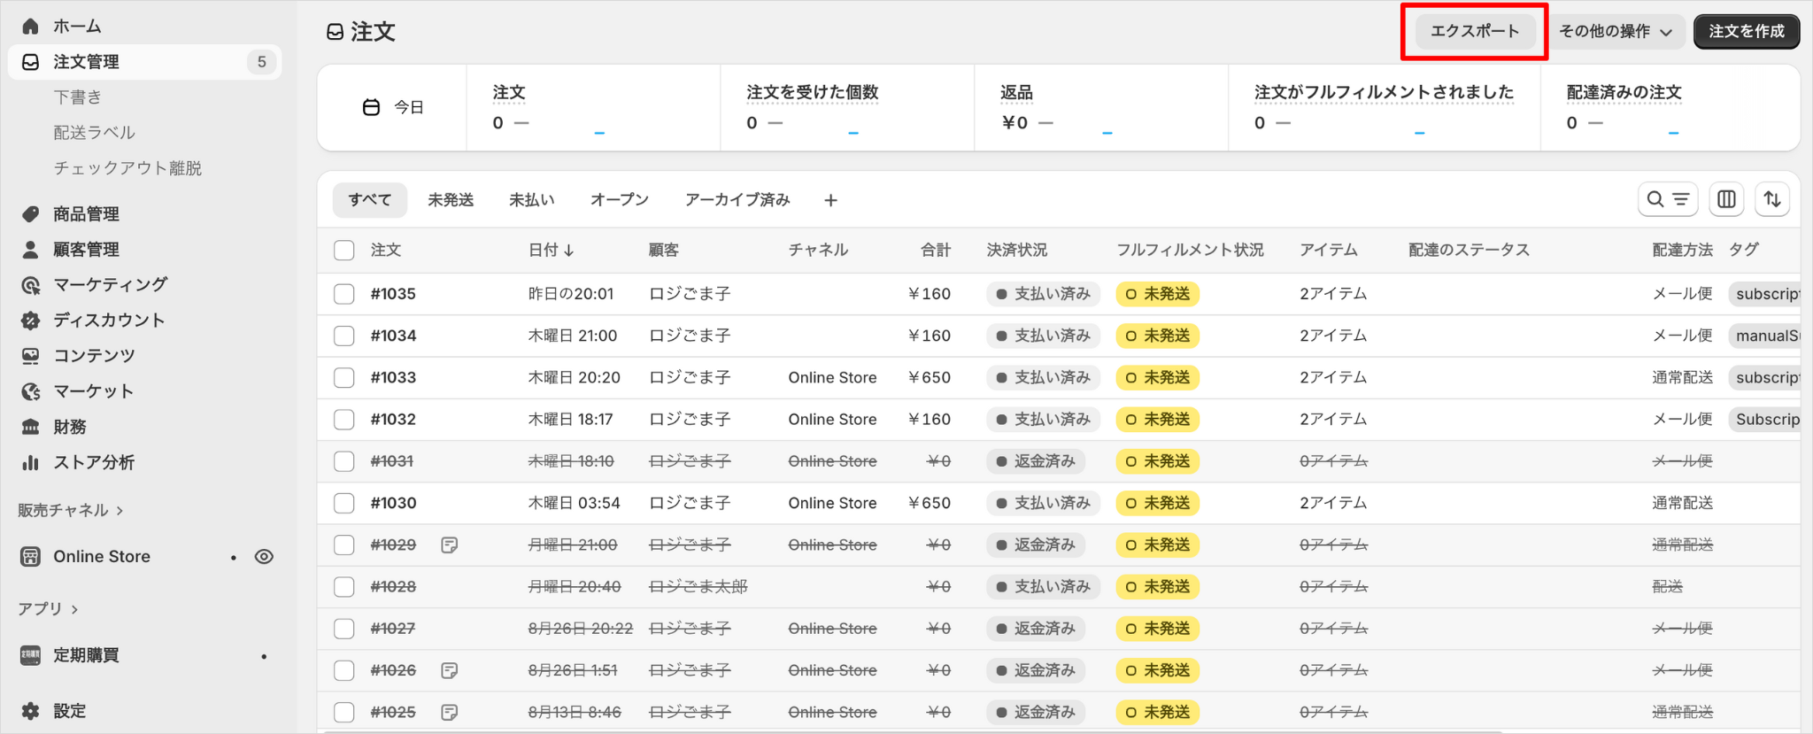The width and height of the screenshot is (1813, 734).
Task: Click the edit columns icon
Action: pos(1726,199)
